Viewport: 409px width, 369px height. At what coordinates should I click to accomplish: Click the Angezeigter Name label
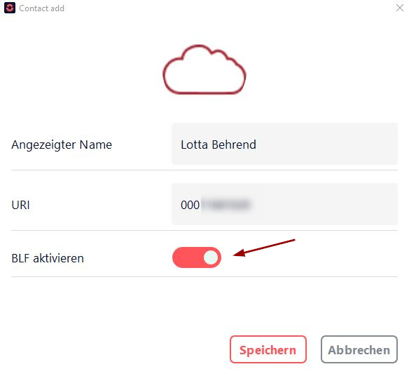tap(62, 145)
